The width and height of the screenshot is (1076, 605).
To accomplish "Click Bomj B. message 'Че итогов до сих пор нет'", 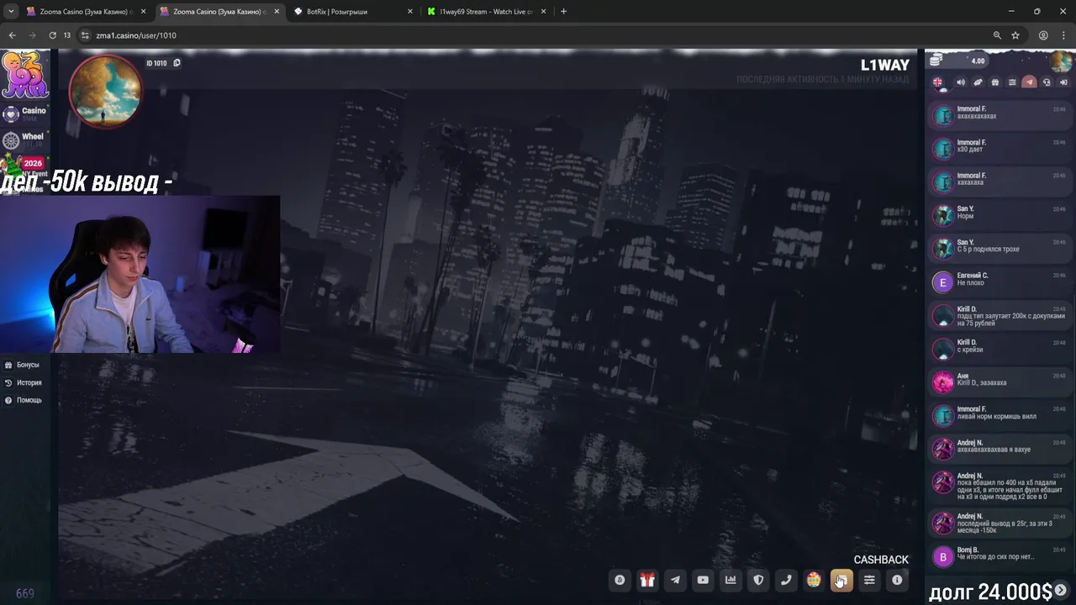I will (x=1000, y=556).
